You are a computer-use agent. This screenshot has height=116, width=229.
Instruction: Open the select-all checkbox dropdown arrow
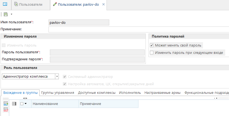[x=25, y=104]
